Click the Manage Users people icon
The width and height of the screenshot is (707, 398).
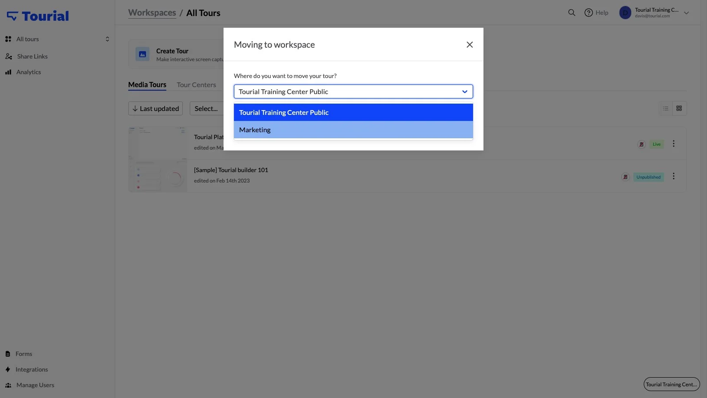8,385
